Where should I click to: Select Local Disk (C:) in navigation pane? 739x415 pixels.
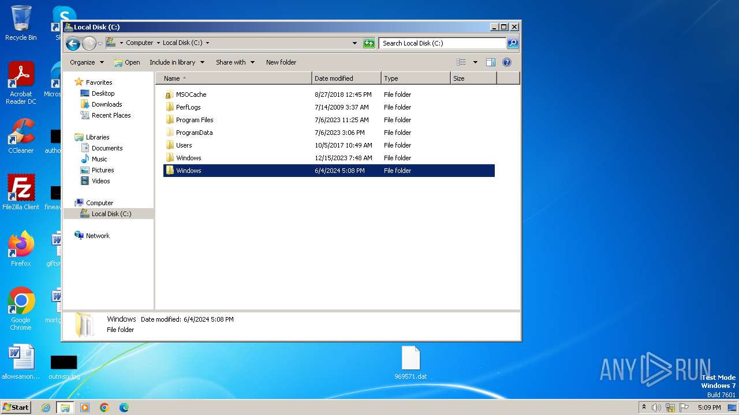click(x=108, y=214)
